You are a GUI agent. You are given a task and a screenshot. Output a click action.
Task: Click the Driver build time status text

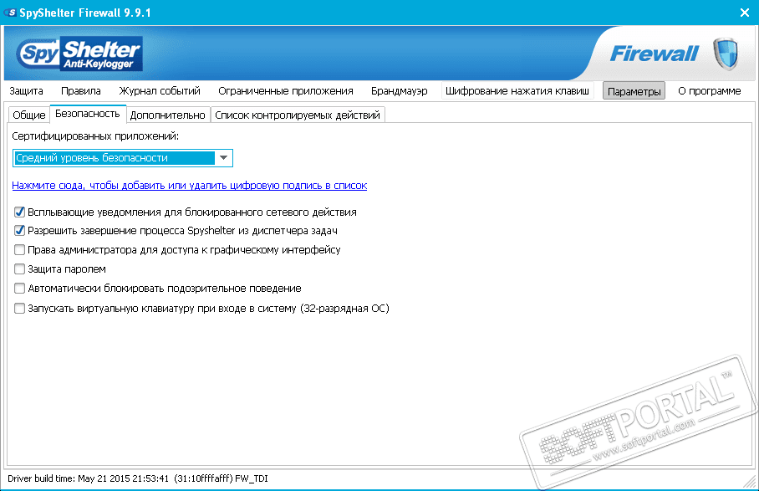(137, 479)
